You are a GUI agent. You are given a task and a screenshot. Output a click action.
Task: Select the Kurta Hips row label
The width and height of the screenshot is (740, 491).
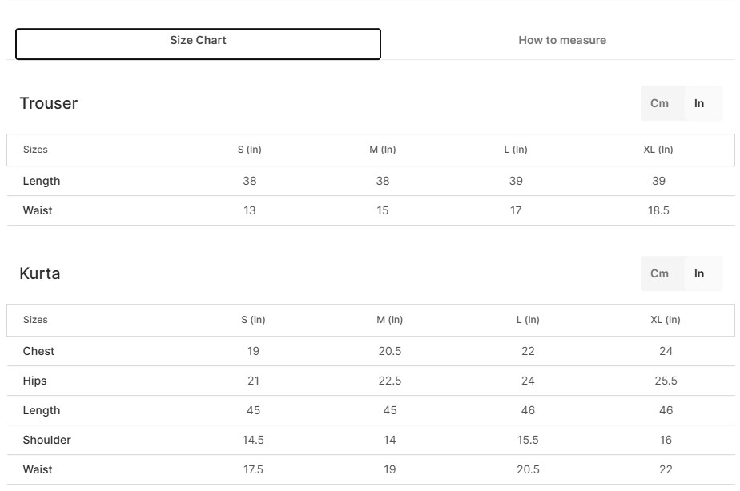[35, 381]
